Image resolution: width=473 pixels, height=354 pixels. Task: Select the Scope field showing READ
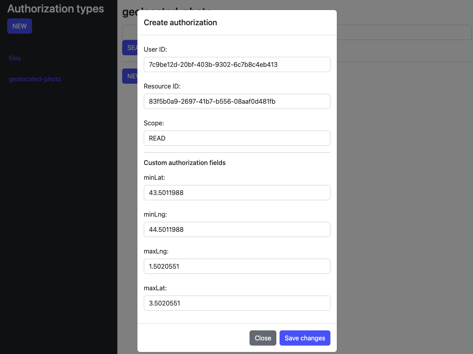click(237, 138)
